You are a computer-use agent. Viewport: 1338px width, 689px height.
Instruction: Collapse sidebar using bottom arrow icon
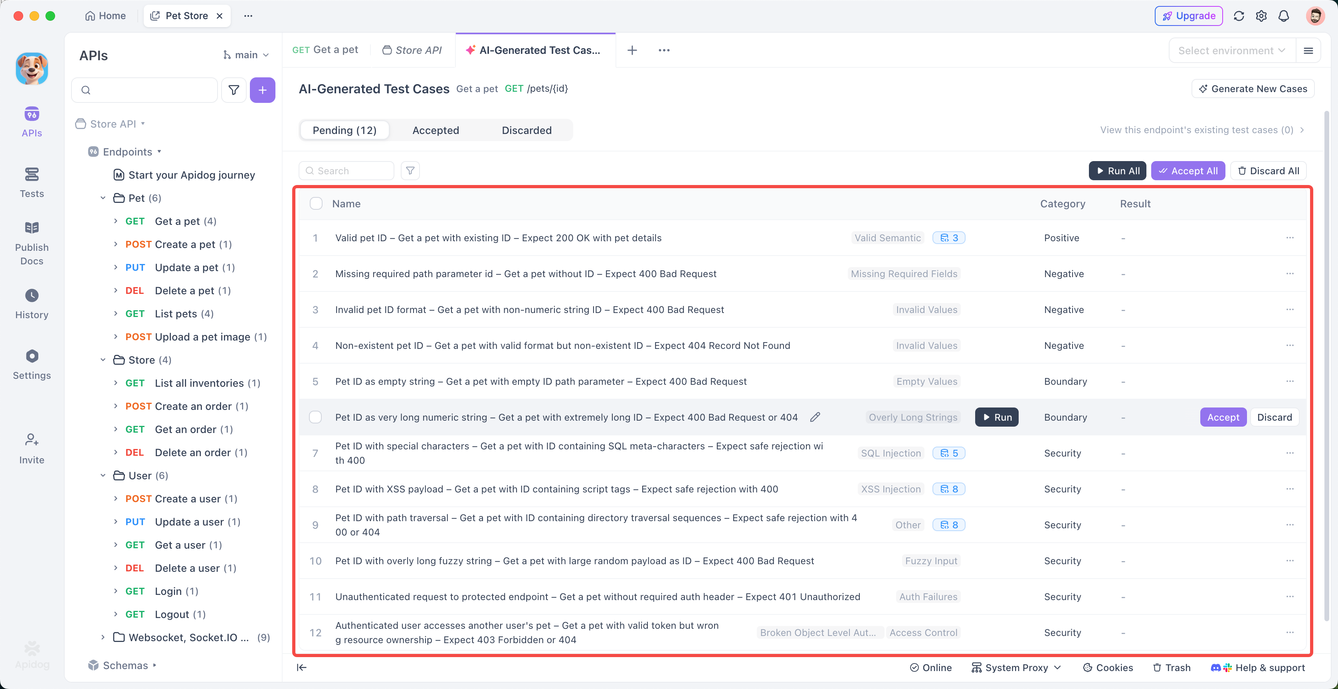(x=302, y=667)
